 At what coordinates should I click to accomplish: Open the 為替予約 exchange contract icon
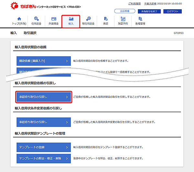coord(123,19)
